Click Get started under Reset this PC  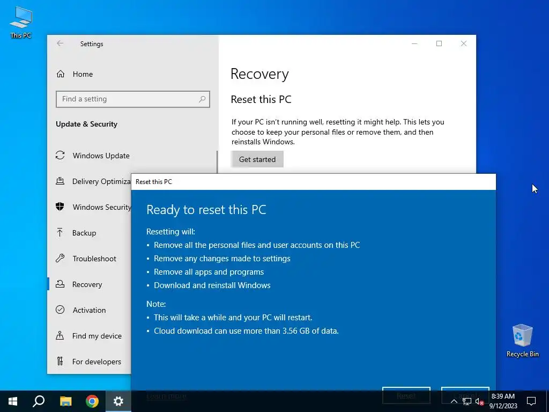(x=257, y=159)
